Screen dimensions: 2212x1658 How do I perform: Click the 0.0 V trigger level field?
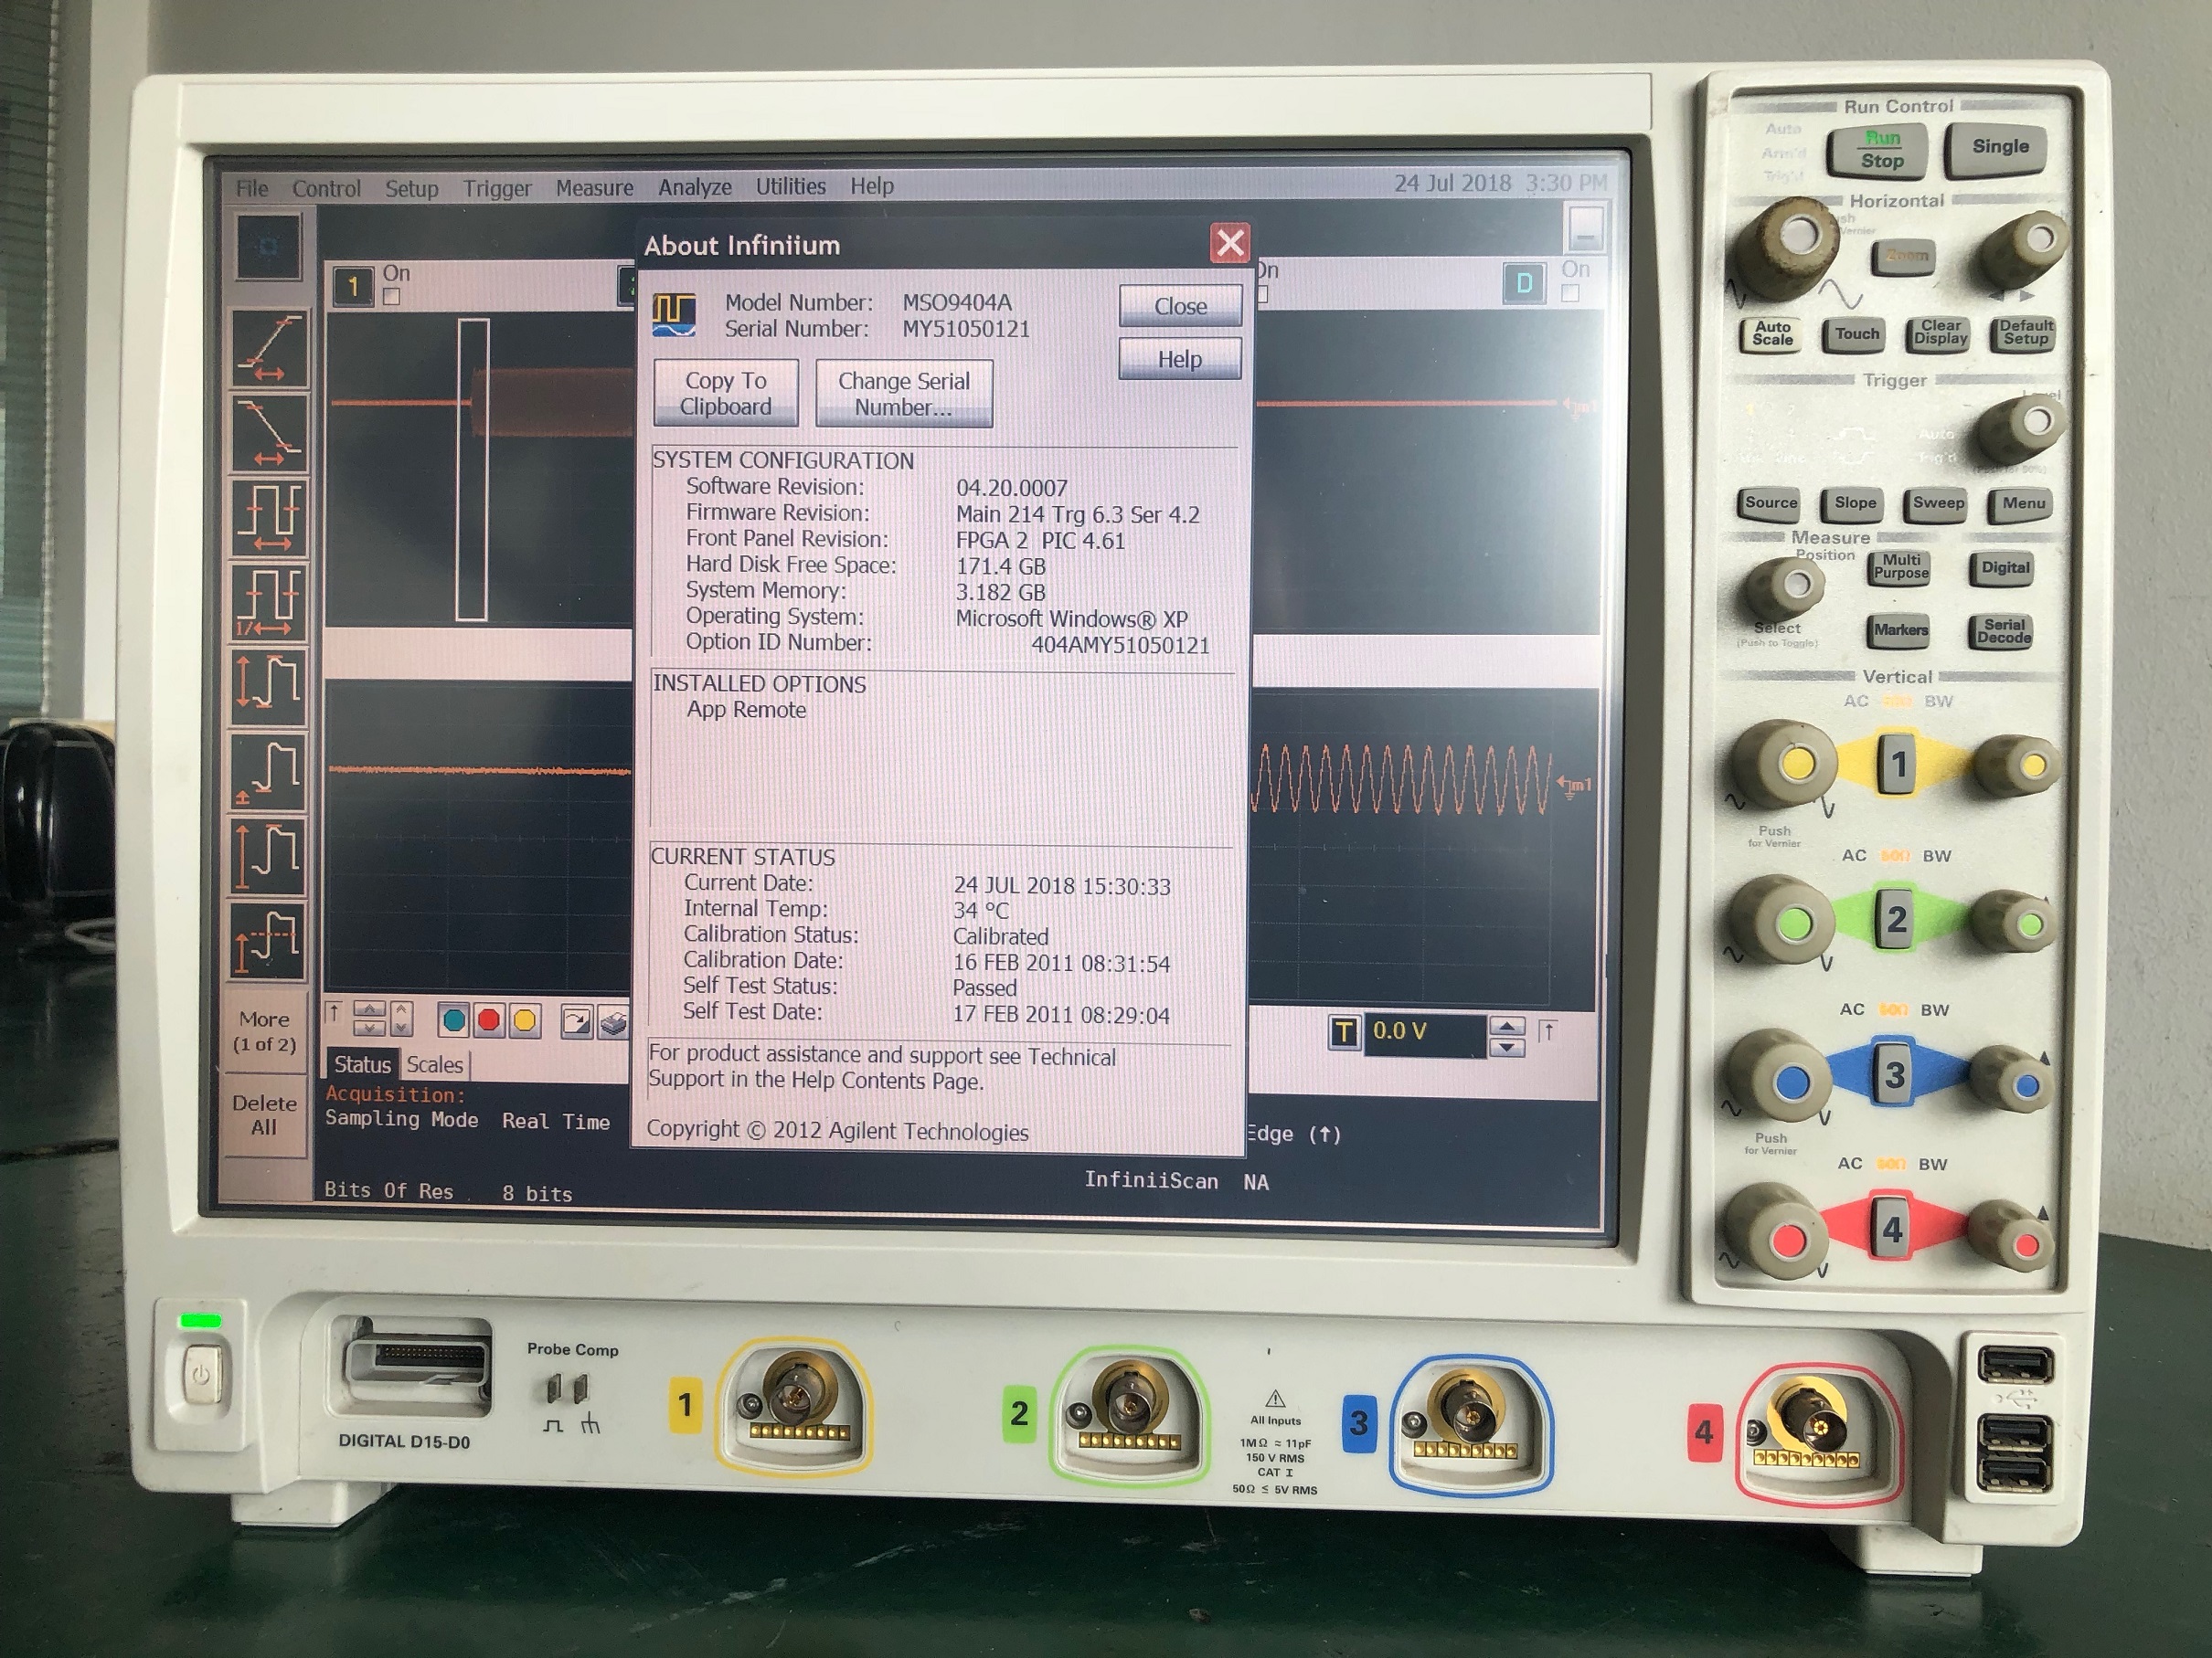1424,1032
